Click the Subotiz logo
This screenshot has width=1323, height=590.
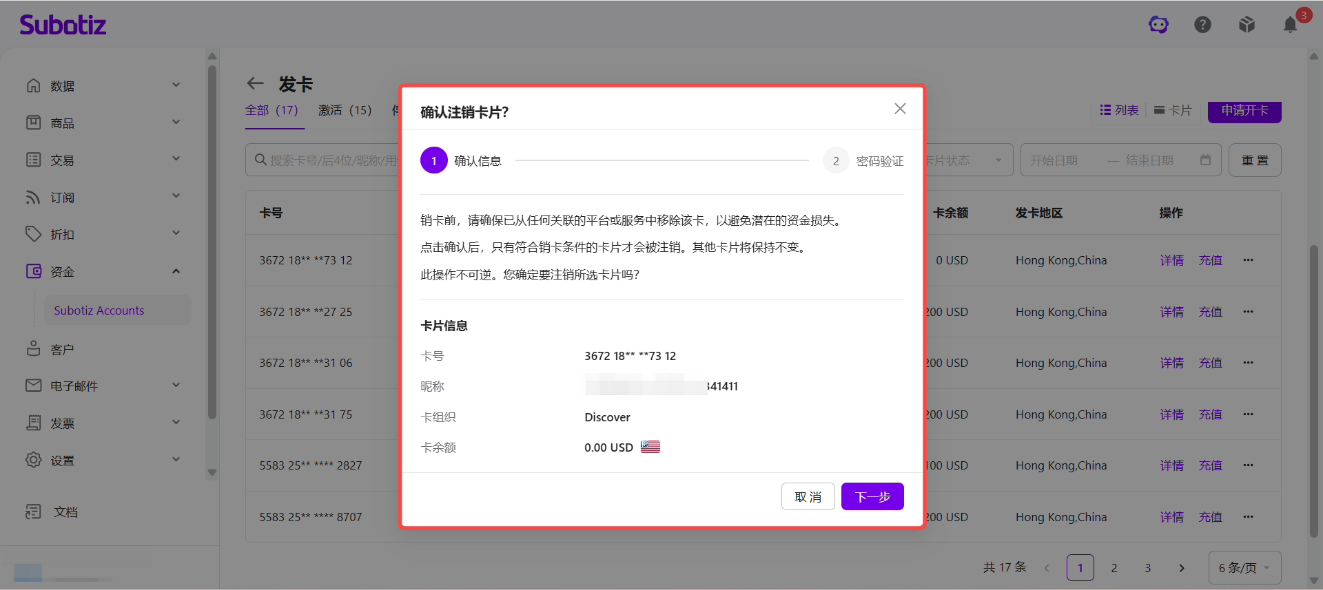pyautogui.click(x=63, y=25)
